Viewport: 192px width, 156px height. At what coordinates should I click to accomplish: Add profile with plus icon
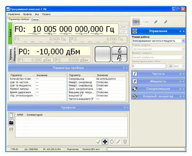click(105, 142)
